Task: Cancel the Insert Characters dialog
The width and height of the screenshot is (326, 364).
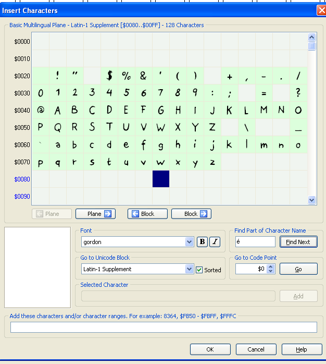Action: click(256, 349)
